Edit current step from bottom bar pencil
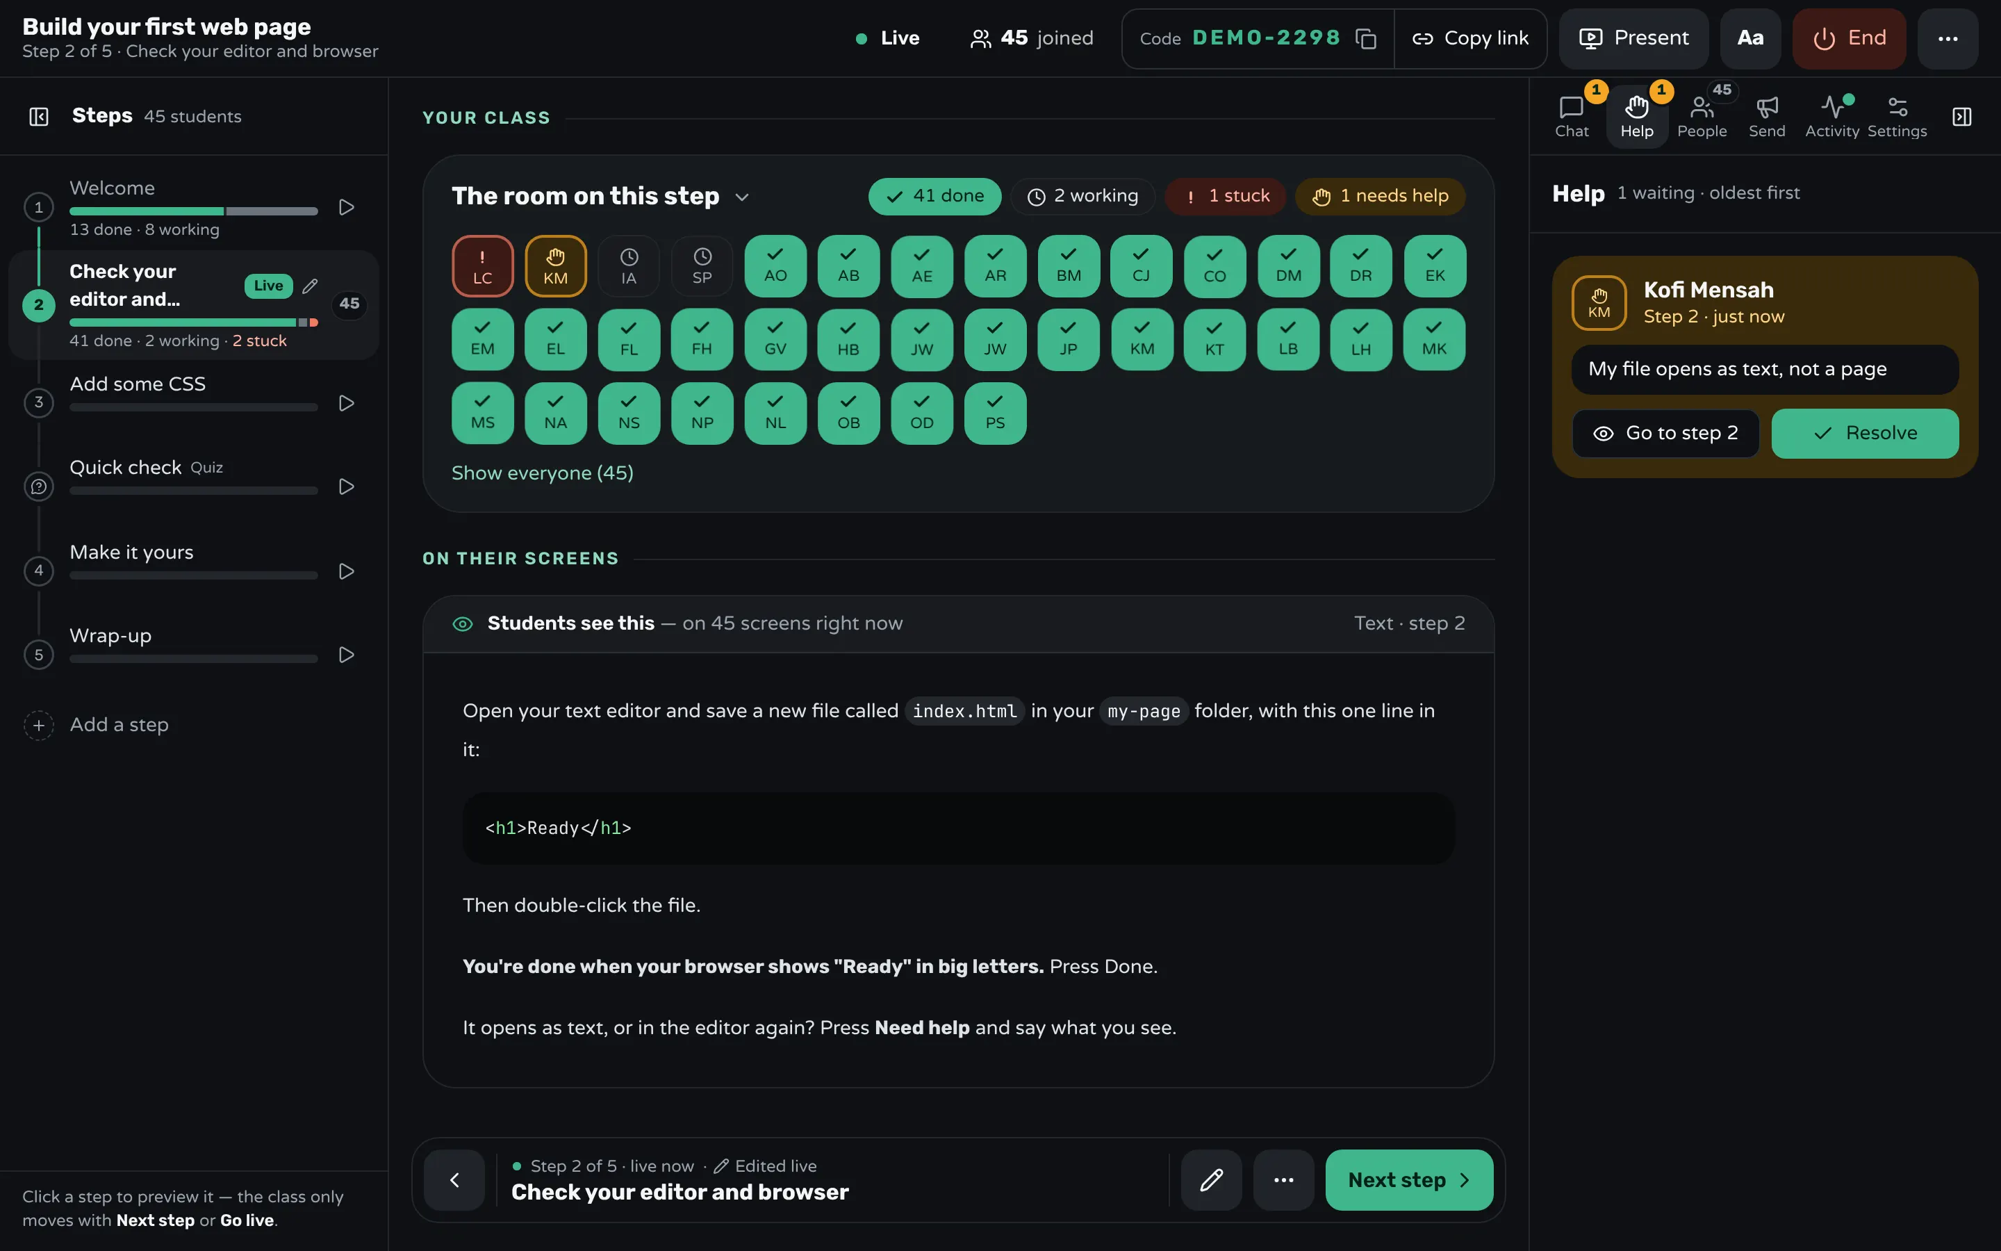Viewport: 2001px width, 1251px height. tap(1210, 1180)
